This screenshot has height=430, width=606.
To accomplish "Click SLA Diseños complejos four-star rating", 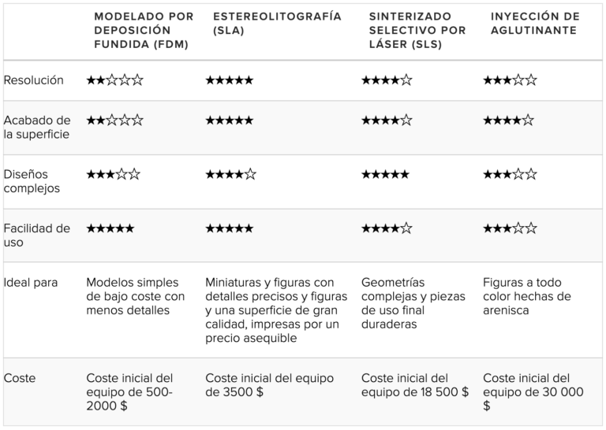I will (x=231, y=174).
